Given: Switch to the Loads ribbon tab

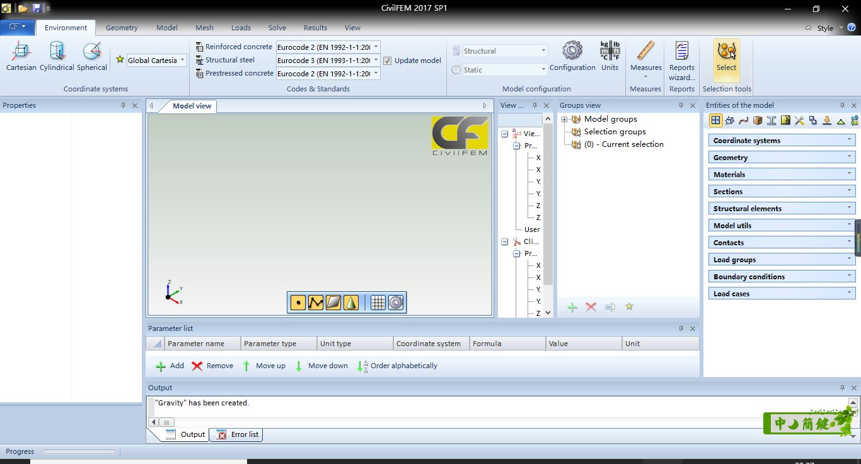Looking at the screenshot, I should 241,28.
